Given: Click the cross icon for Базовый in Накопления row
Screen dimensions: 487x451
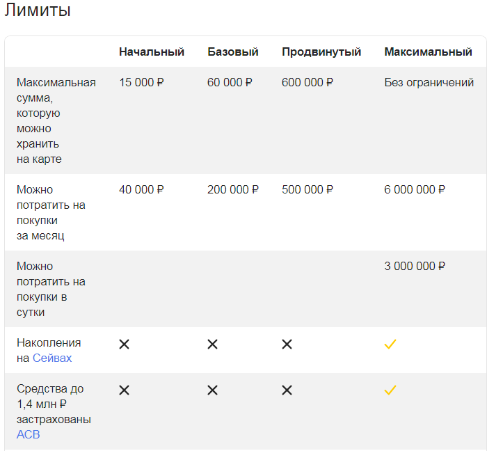Looking at the screenshot, I should click(x=212, y=344).
